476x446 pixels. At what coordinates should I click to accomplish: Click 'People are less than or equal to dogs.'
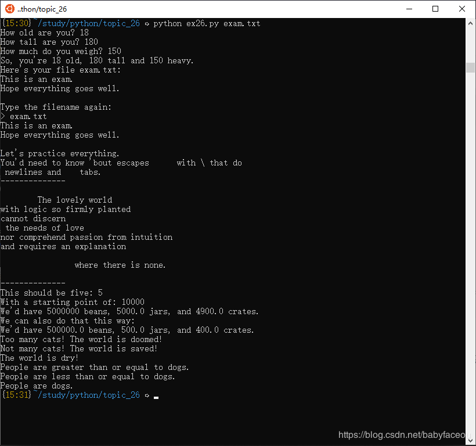(88, 376)
